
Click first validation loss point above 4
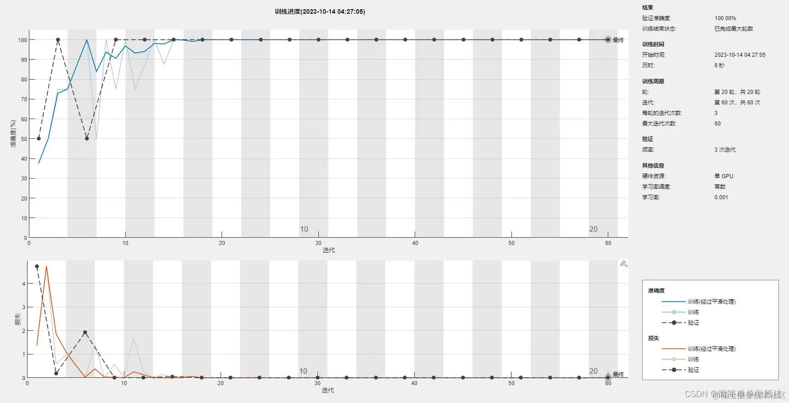[37, 266]
